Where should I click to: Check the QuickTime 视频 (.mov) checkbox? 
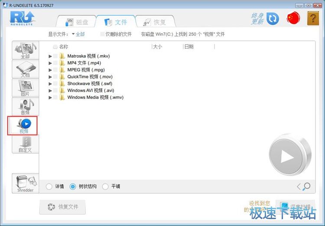tap(55, 77)
